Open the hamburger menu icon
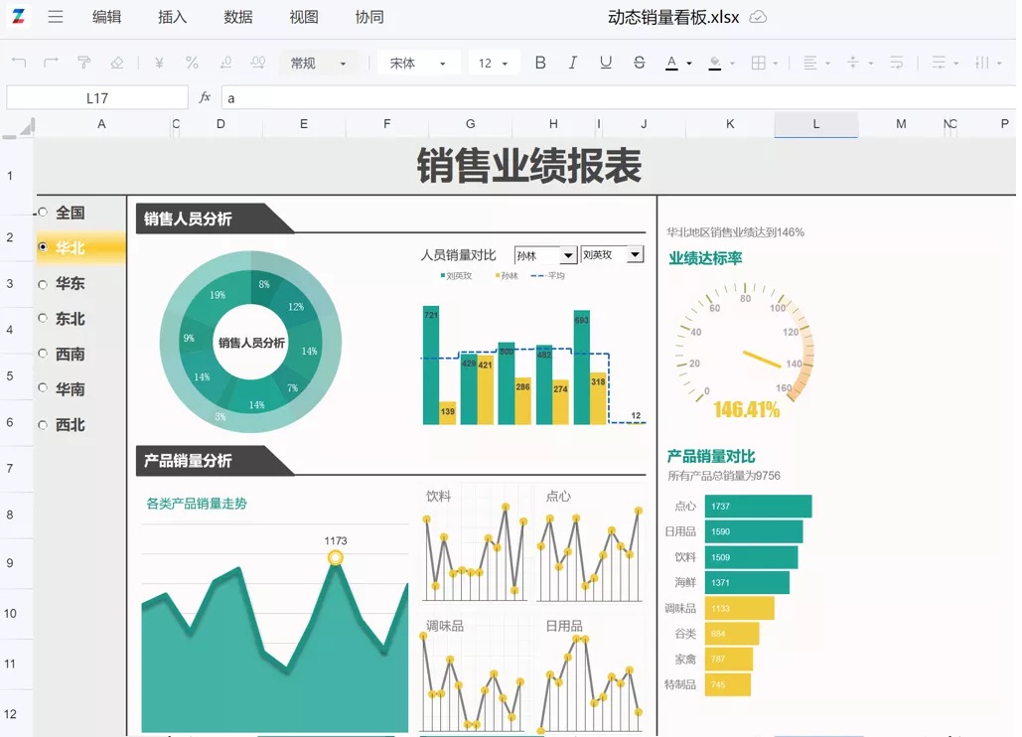This screenshot has width=1022, height=737. [x=56, y=17]
